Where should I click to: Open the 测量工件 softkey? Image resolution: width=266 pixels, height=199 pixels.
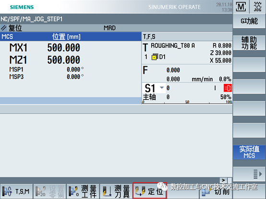click(x=83, y=191)
